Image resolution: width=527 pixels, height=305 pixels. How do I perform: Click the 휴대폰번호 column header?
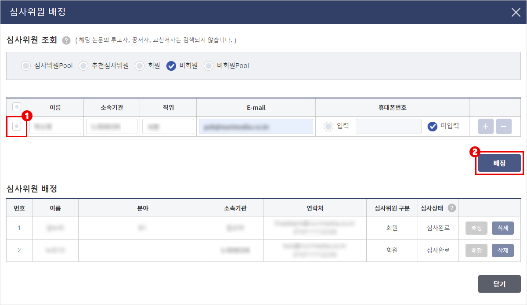pos(392,107)
